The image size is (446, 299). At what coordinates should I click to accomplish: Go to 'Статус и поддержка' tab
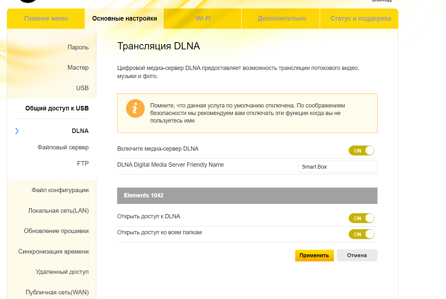tap(360, 19)
